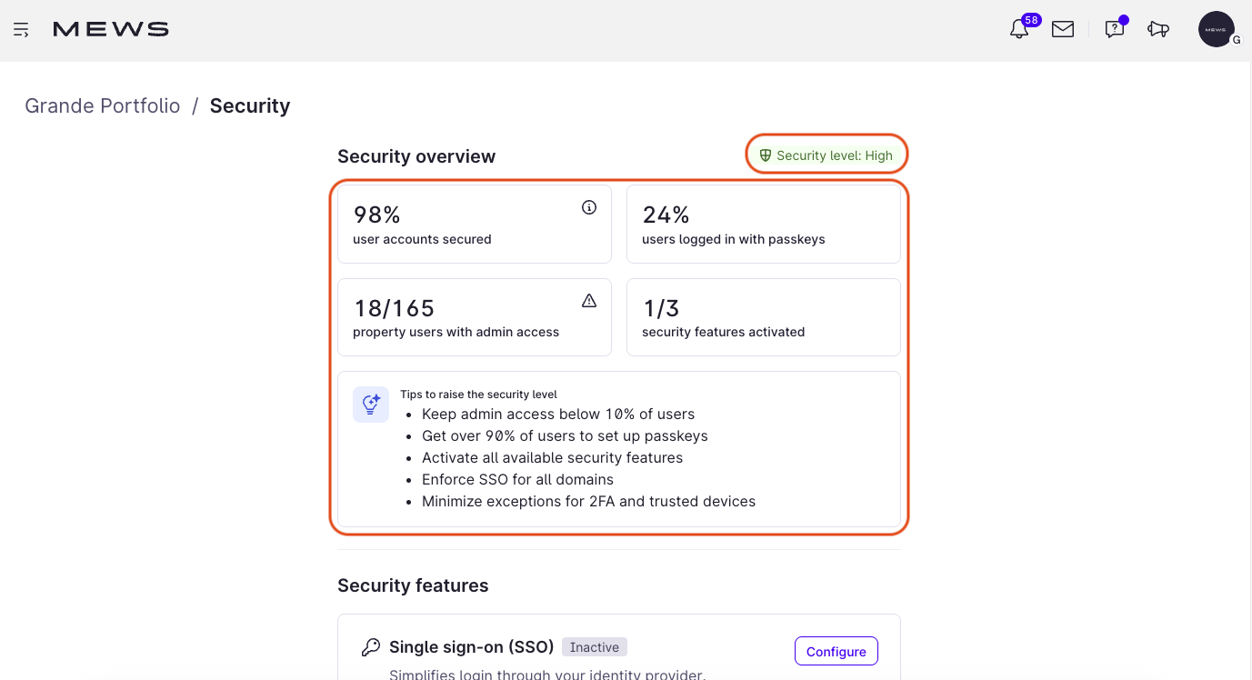
Task: Navigate to Grande Portfolio breadcrumb
Action: (x=102, y=105)
